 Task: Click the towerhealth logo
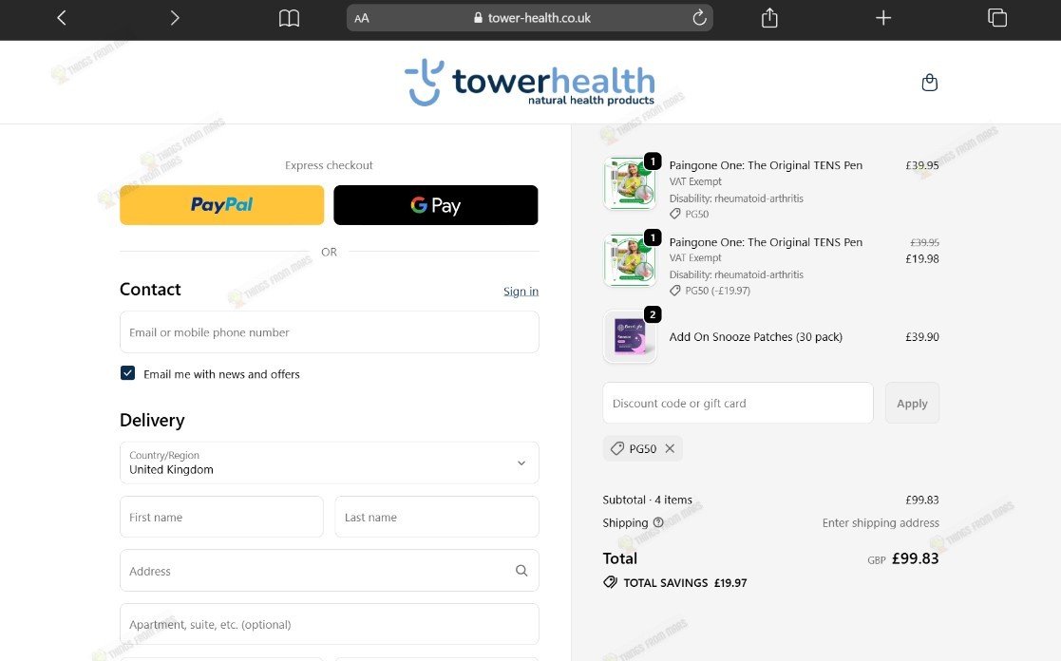pos(530,83)
